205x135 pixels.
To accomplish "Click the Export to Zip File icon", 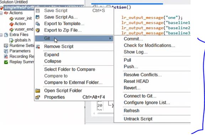I will [38, 30].
